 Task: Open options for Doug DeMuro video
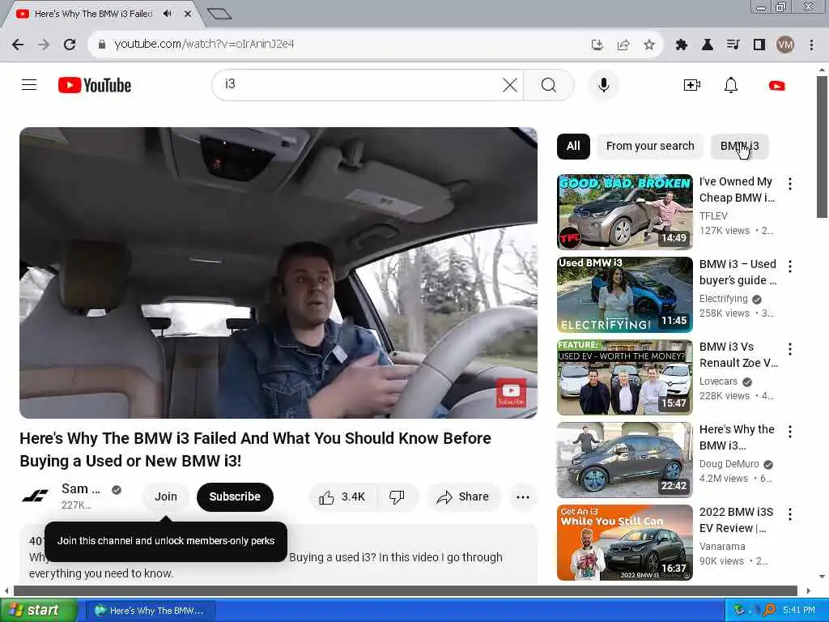pyautogui.click(x=790, y=432)
